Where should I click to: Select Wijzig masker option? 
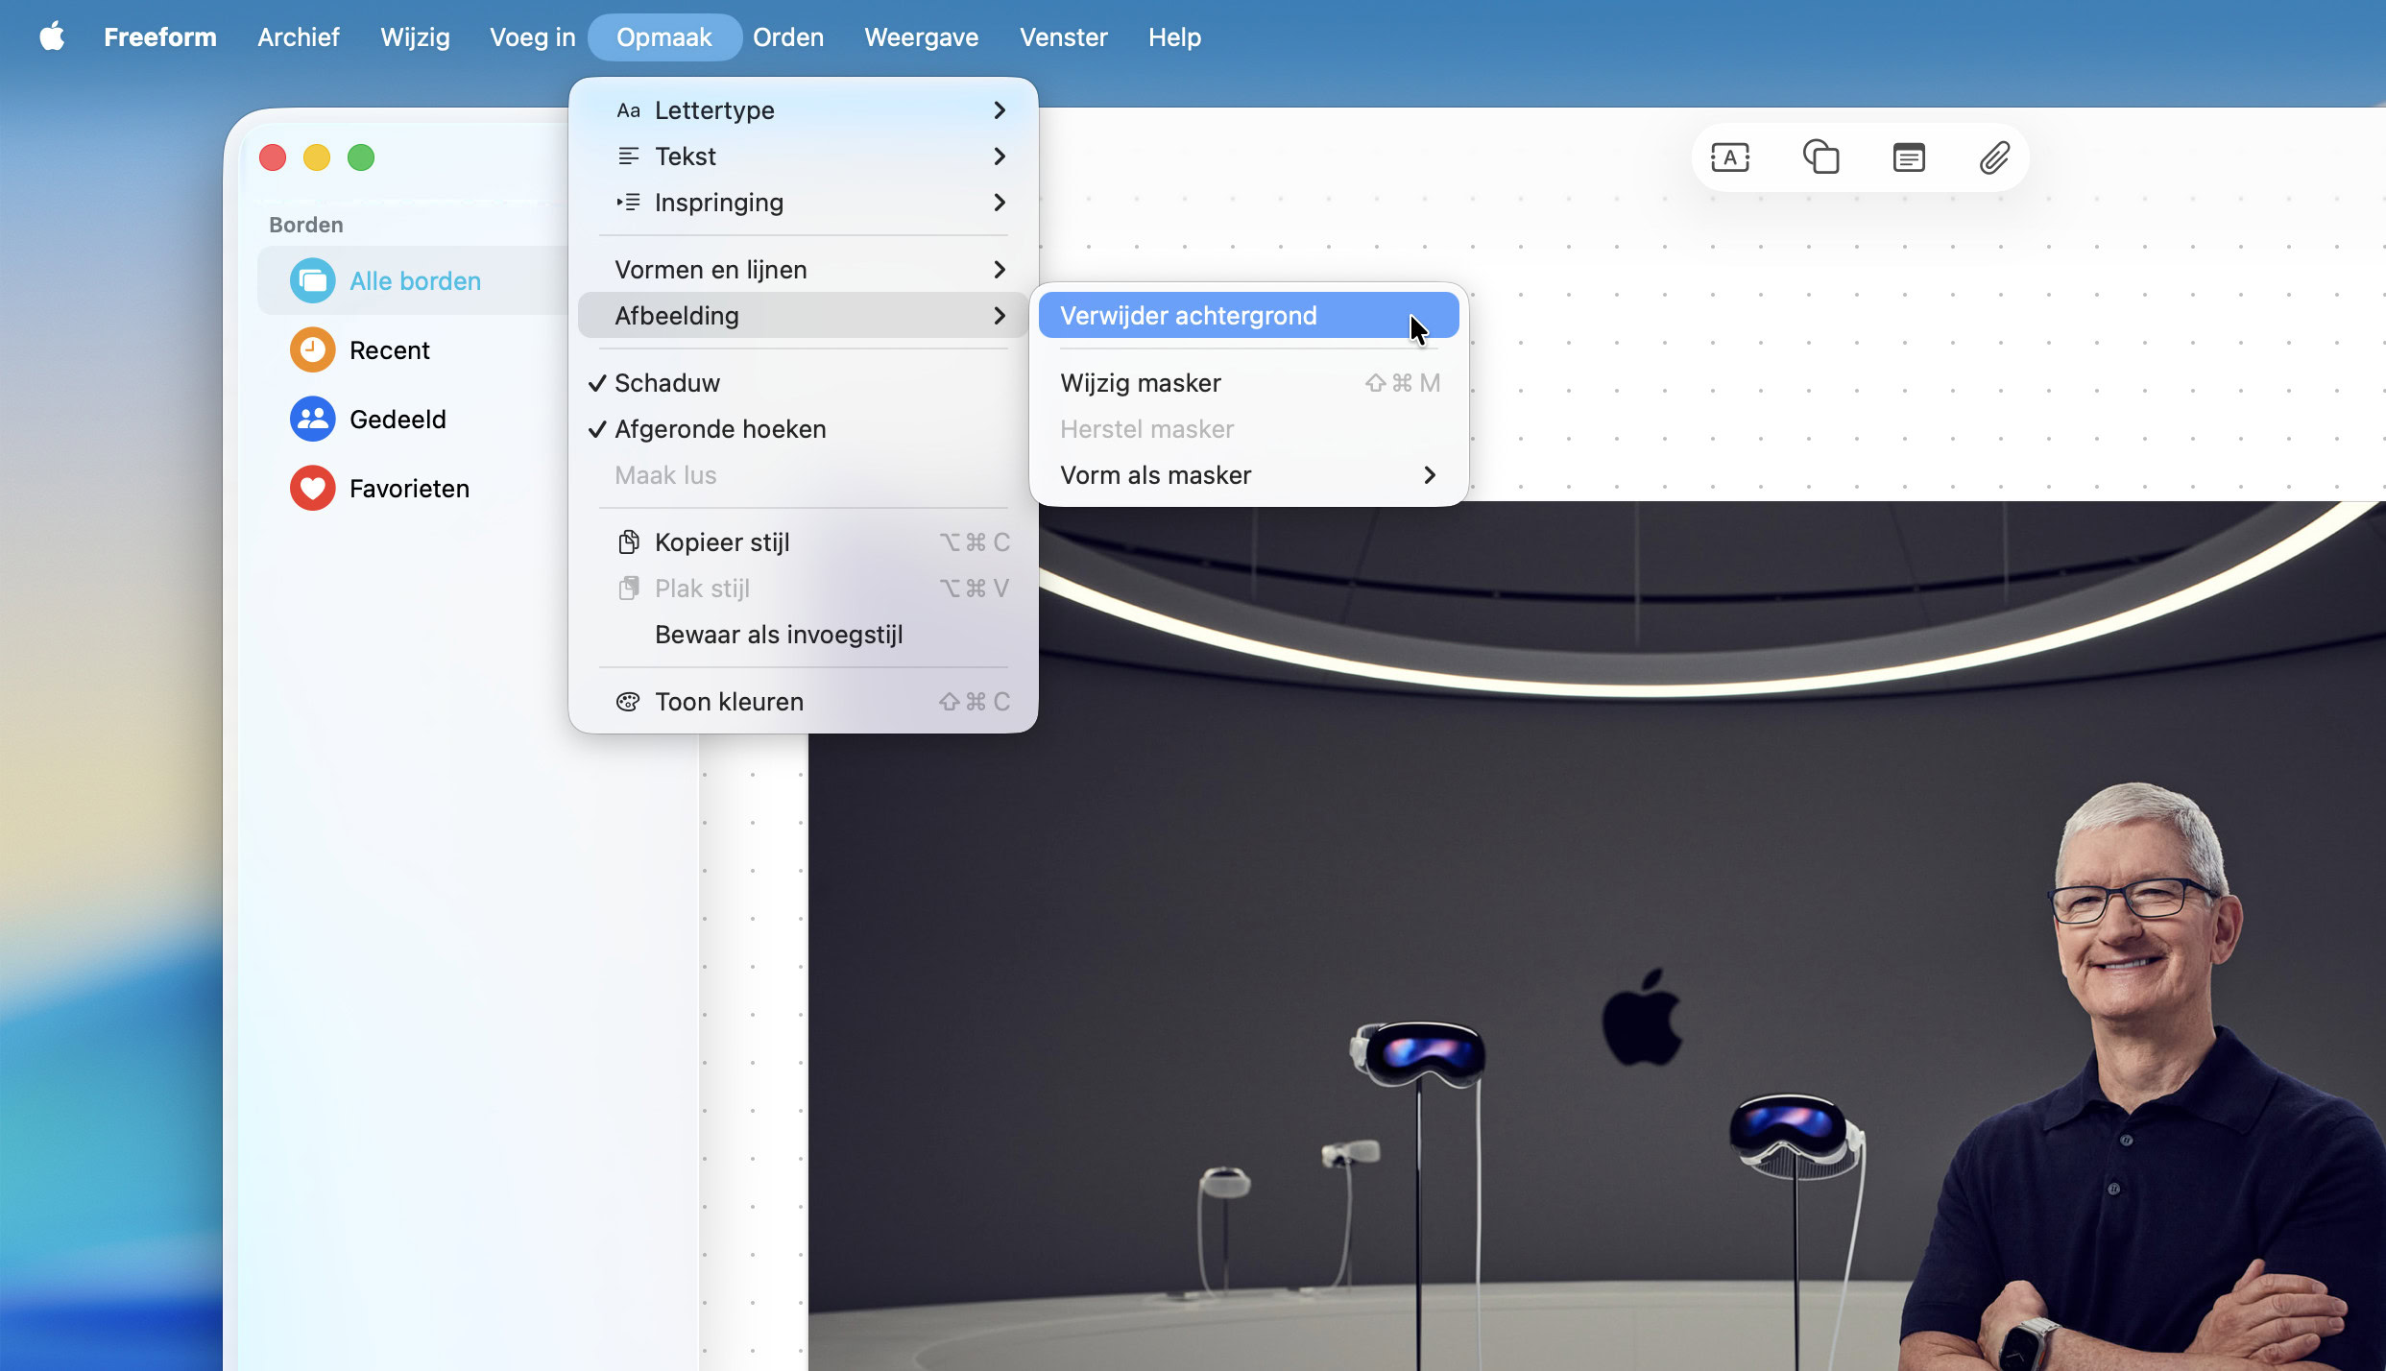[x=1141, y=383]
